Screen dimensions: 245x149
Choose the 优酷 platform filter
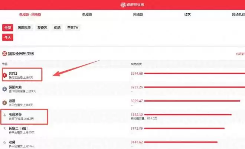click(57, 28)
